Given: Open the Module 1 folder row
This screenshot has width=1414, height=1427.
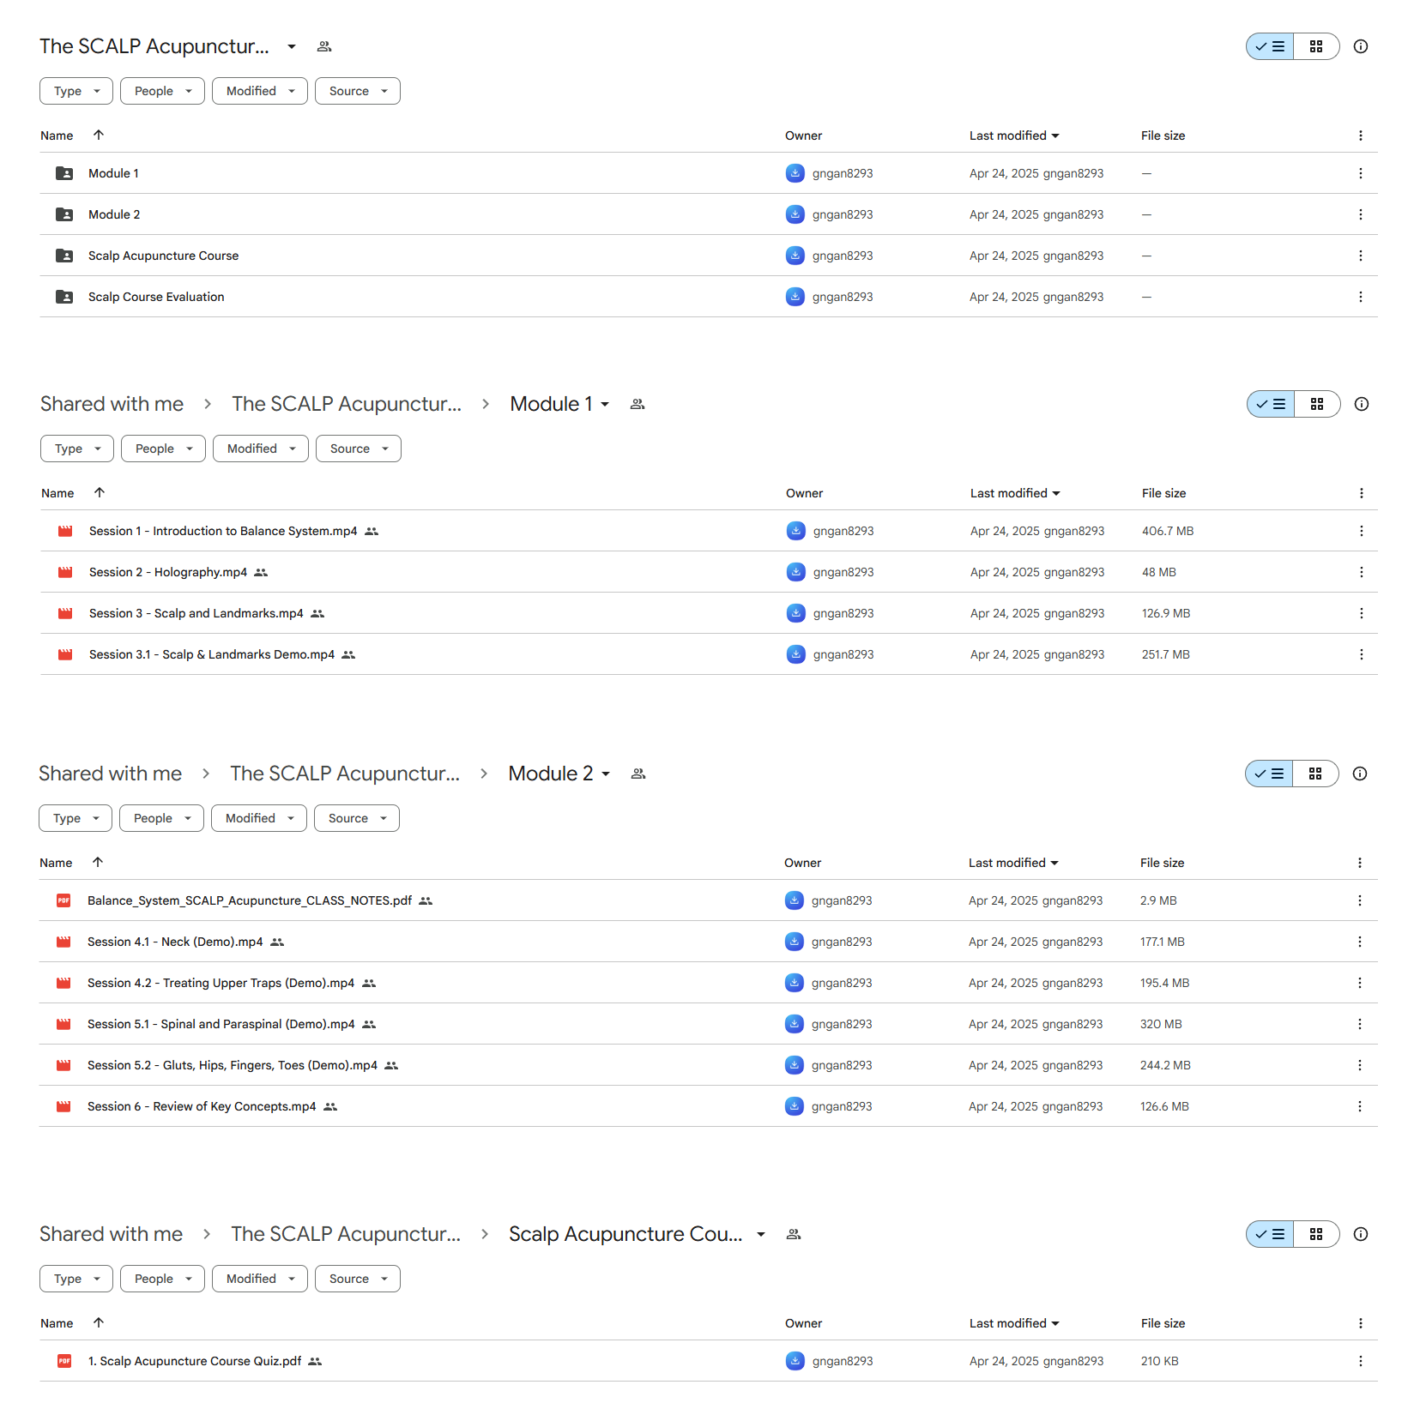Looking at the screenshot, I should [709, 173].
